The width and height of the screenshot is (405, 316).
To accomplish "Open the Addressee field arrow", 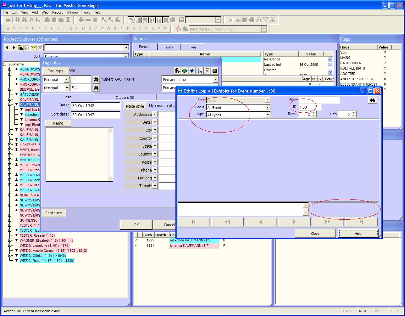I will (155, 114).
